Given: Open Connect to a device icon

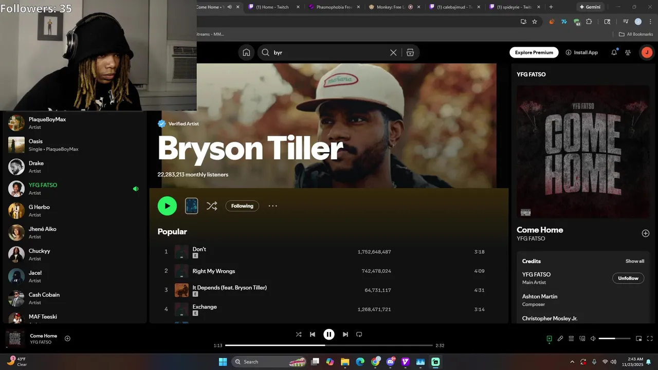Looking at the screenshot, I should point(582,339).
